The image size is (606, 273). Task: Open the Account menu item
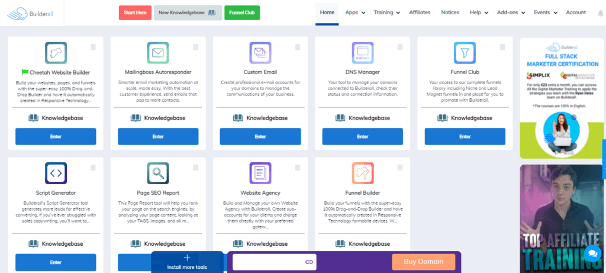[x=576, y=12]
